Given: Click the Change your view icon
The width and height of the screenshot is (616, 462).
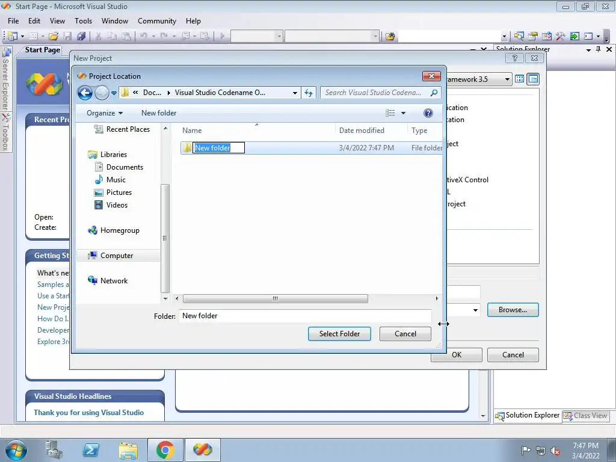Looking at the screenshot, I should click(x=390, y=113).
